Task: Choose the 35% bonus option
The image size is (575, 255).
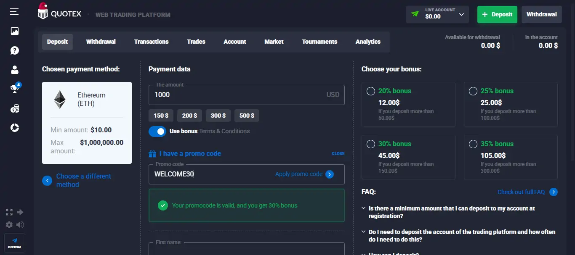Action: click(473, 144)
